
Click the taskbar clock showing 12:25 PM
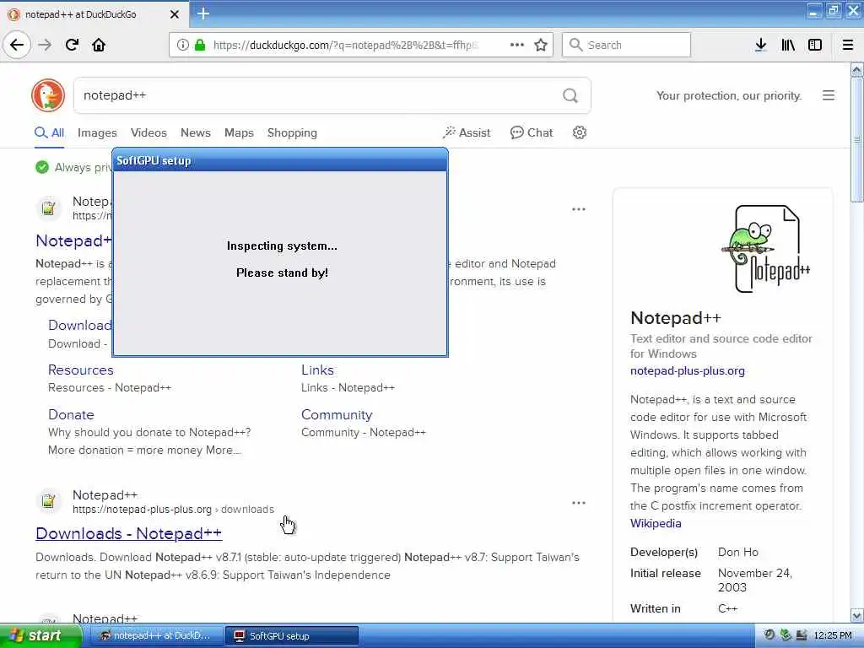[x=833, y=636]
